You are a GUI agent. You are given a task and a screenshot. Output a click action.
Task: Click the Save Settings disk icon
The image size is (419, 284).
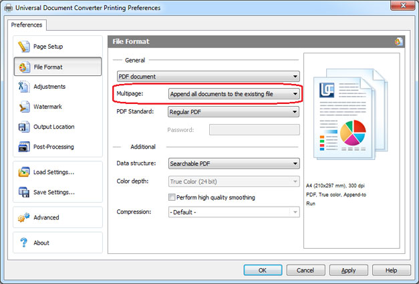24,192
